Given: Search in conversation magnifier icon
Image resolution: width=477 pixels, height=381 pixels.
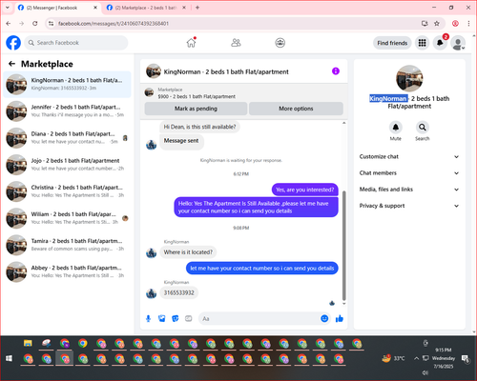Looking at the screenshot, I should click(x=423, y=128).
